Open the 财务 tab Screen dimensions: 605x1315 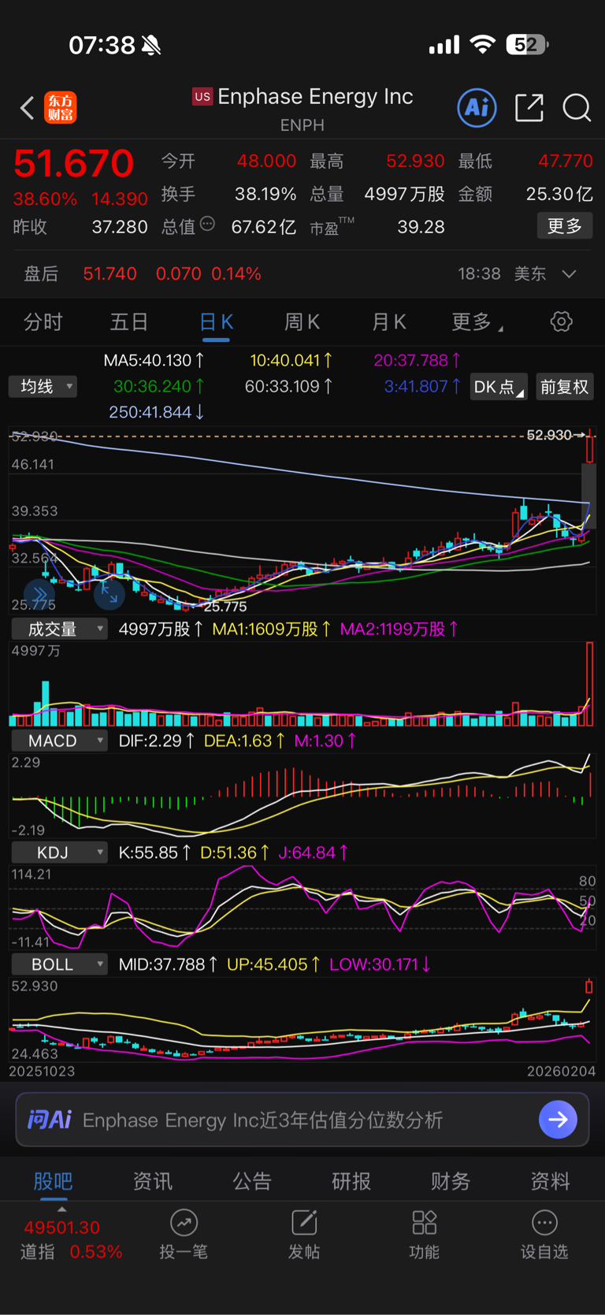(451, 1181)
